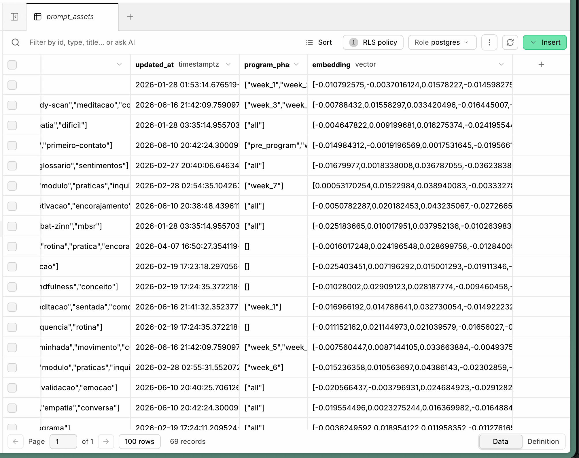579x458 pixels.
Task: Select row containing "meditacao","co tags
Action: tap(12, 105)
